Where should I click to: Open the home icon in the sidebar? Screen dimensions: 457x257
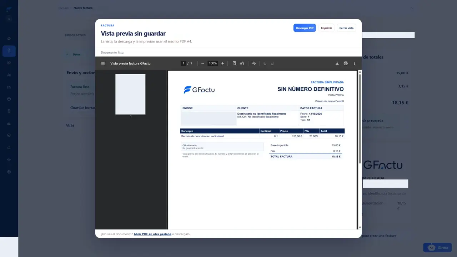pos(9,39)
